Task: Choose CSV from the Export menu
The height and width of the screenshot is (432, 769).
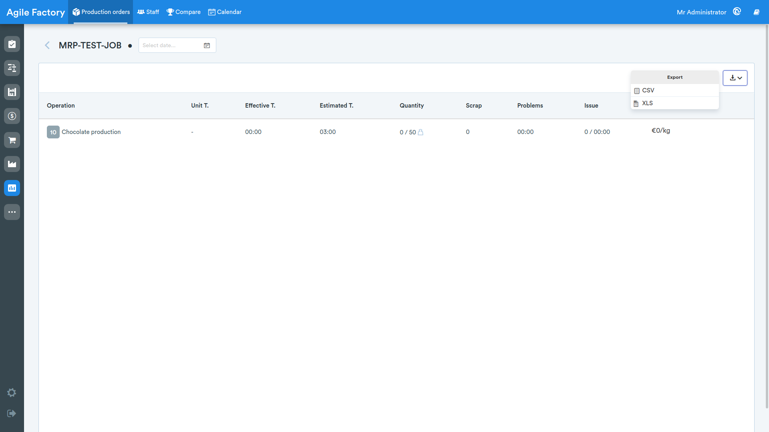Action: click(x=675, y=90)
